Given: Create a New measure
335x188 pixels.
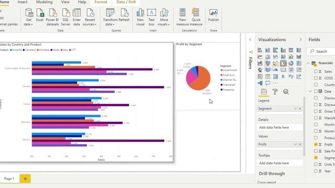Looking at the screenshot, I should (183, 17).
